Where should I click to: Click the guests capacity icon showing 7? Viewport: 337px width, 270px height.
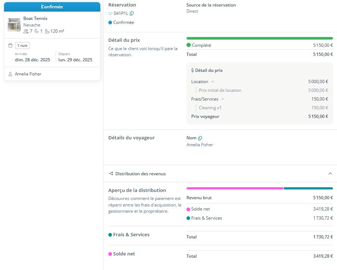26,31
